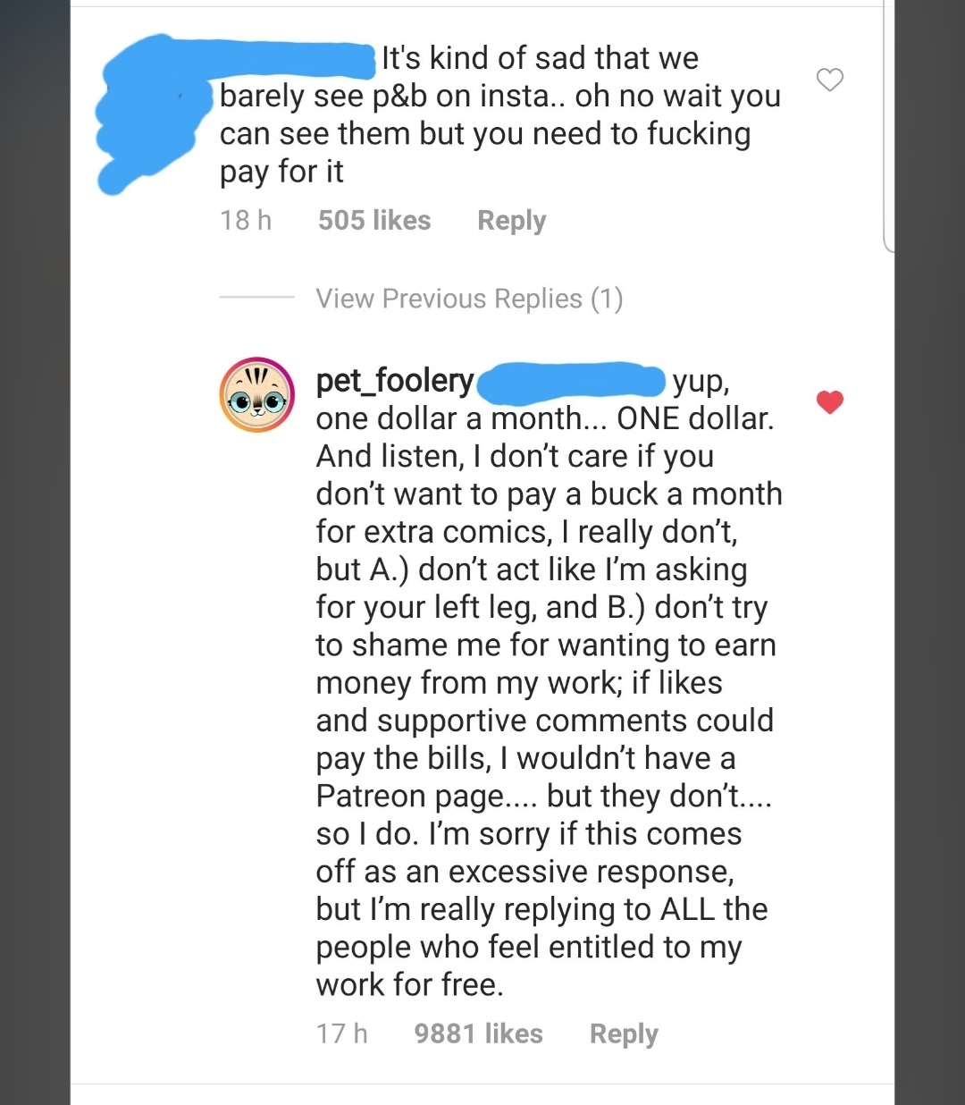Reply to the 505-likes comment

(511, 220)
